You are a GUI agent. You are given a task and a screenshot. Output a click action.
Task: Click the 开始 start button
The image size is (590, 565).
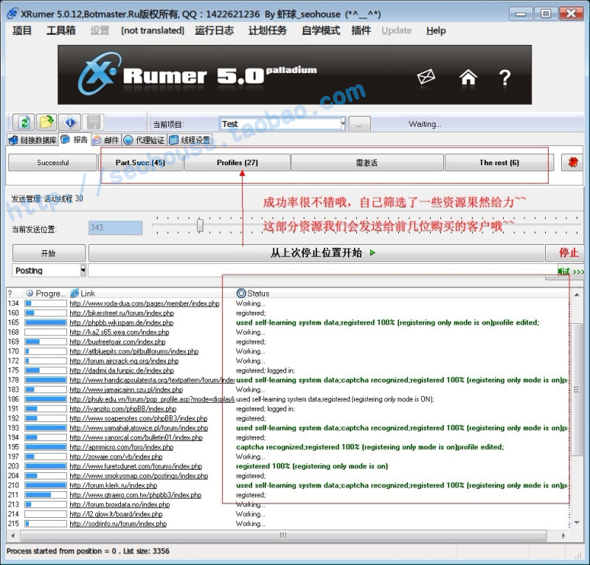point(49,253)
